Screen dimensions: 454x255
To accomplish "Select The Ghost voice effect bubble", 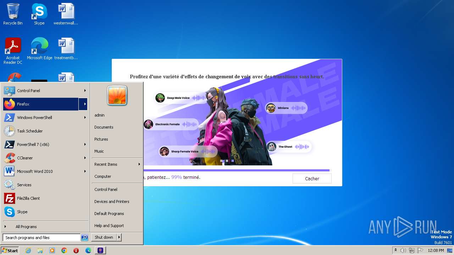I will point(289,147).
